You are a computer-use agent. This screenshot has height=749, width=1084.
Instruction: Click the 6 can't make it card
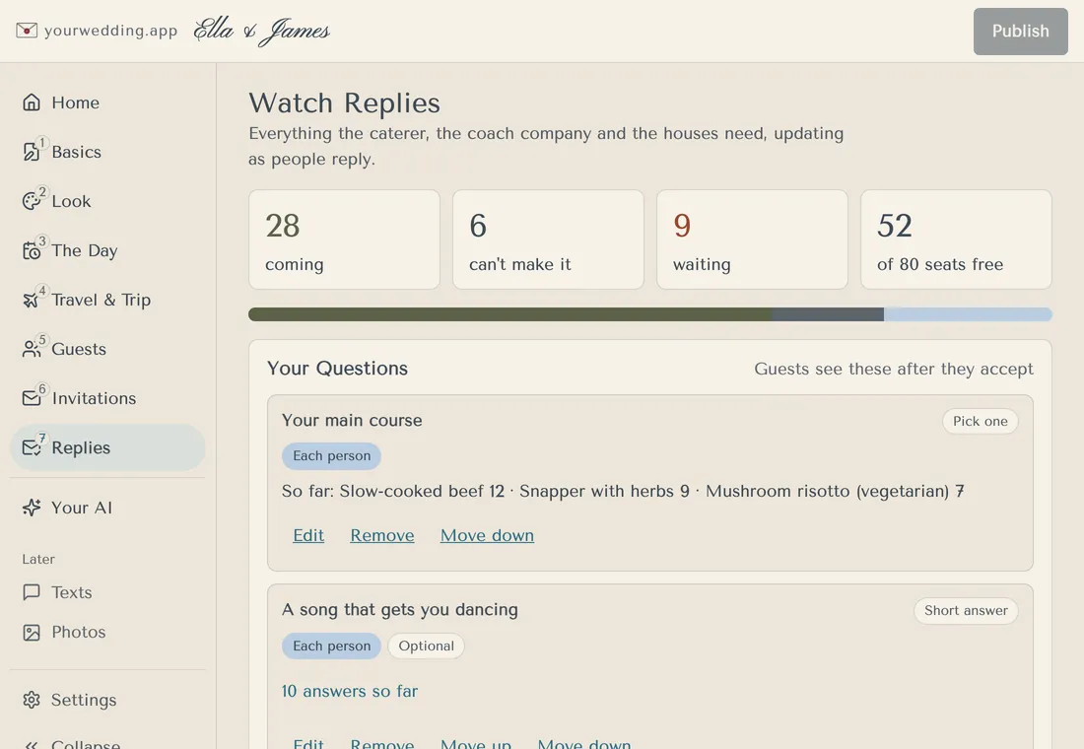548,239
